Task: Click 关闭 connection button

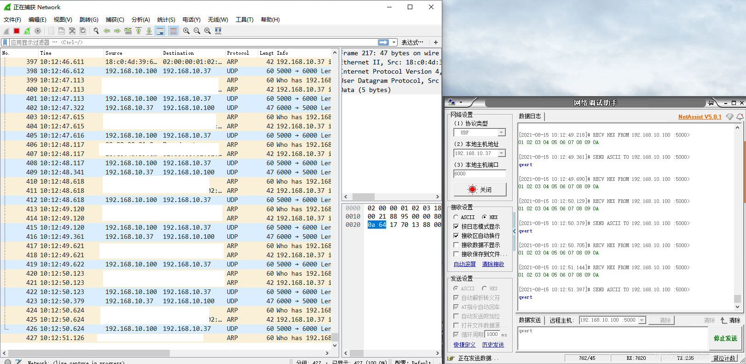Action: [480, 190]
